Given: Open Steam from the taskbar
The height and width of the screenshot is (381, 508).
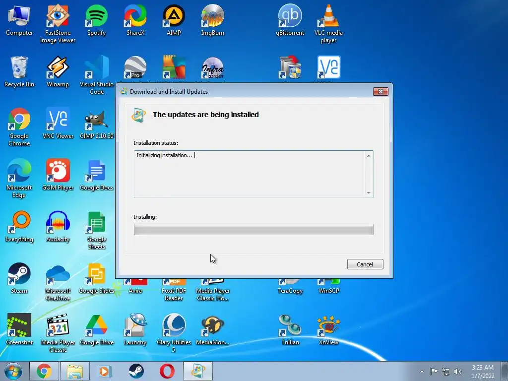Looking at the screenshot, I should (136, 371).
